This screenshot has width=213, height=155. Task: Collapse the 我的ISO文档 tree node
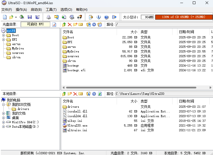(3, 104)
